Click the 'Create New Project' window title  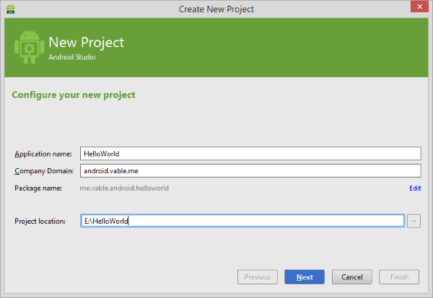pos(216,9)
